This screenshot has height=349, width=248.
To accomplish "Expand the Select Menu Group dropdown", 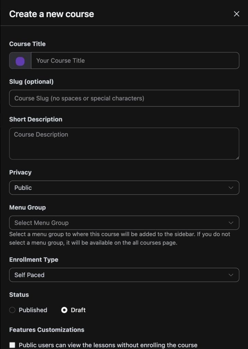I will [x=124, y=223].
